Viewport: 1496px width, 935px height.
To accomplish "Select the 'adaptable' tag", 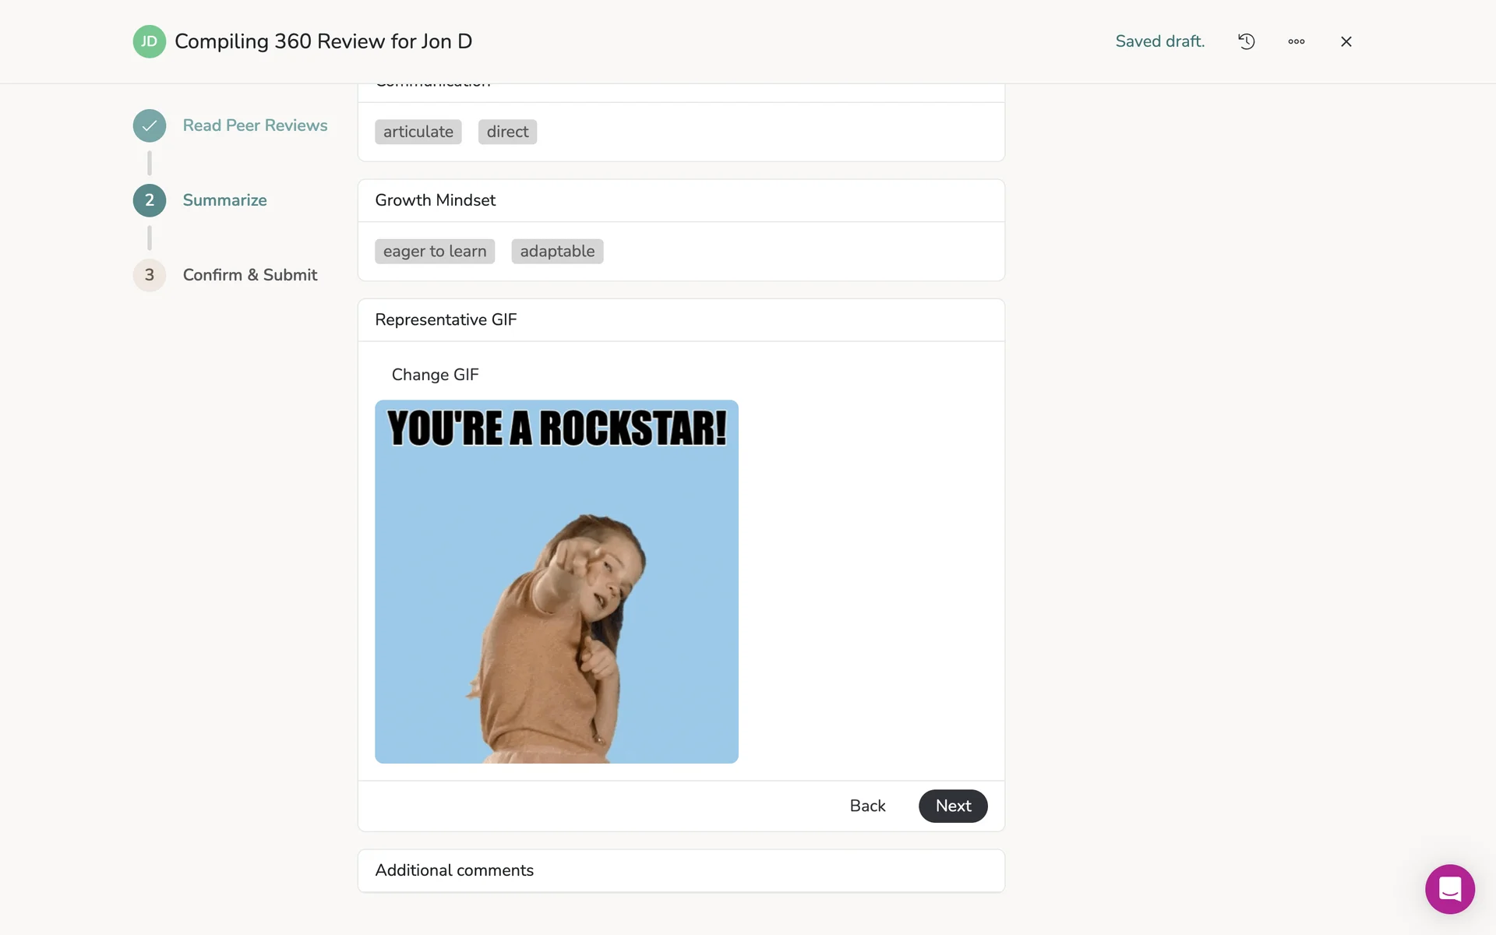I will pos(556,251).
